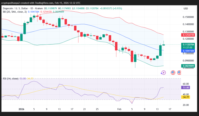Image resolution: width=199 pixels, height=116 pixels.
Task: Click the green 0.0829009 lower band price tag
Action: pos(188,66)
